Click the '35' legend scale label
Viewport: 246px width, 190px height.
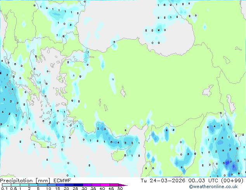93,188
